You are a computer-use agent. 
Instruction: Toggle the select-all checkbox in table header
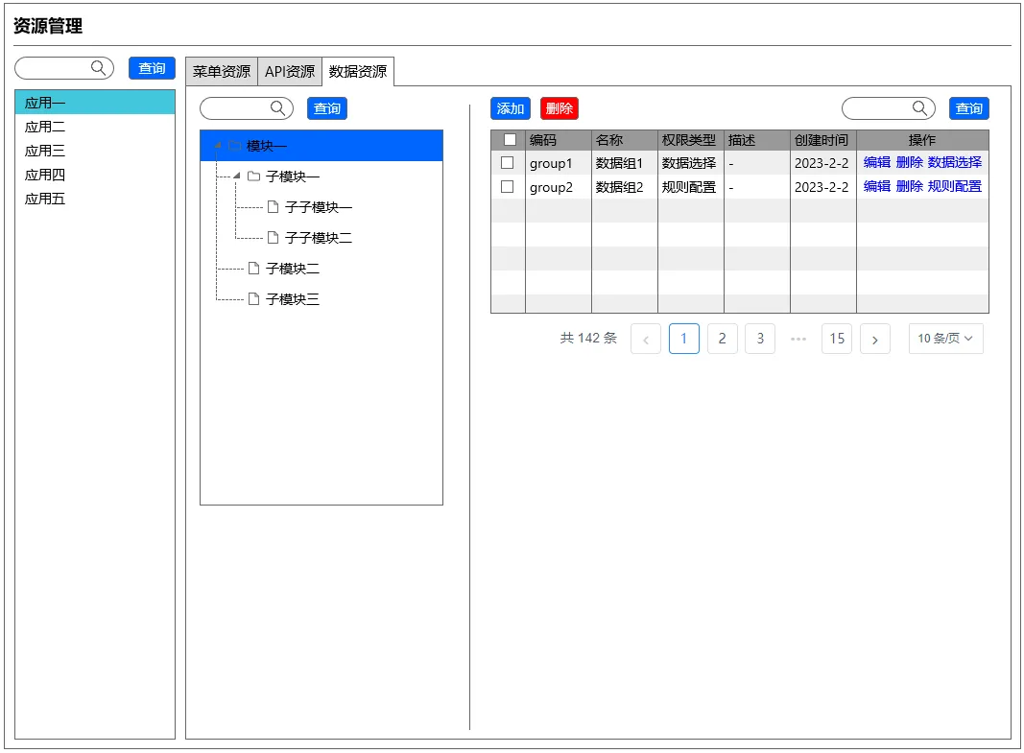click(x=510, y=140)
